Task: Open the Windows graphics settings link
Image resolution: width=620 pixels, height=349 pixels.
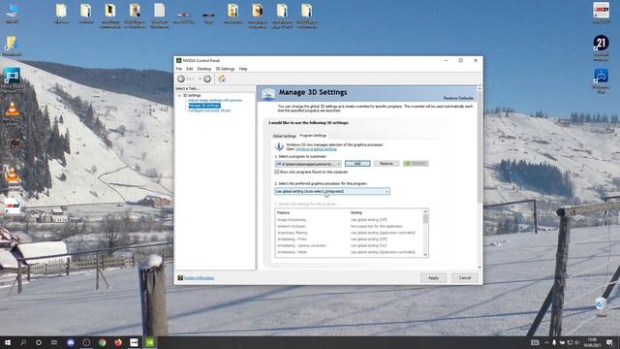Action: pos(317,149)
